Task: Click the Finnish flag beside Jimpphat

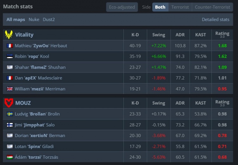Action: (x=10, y=125)
